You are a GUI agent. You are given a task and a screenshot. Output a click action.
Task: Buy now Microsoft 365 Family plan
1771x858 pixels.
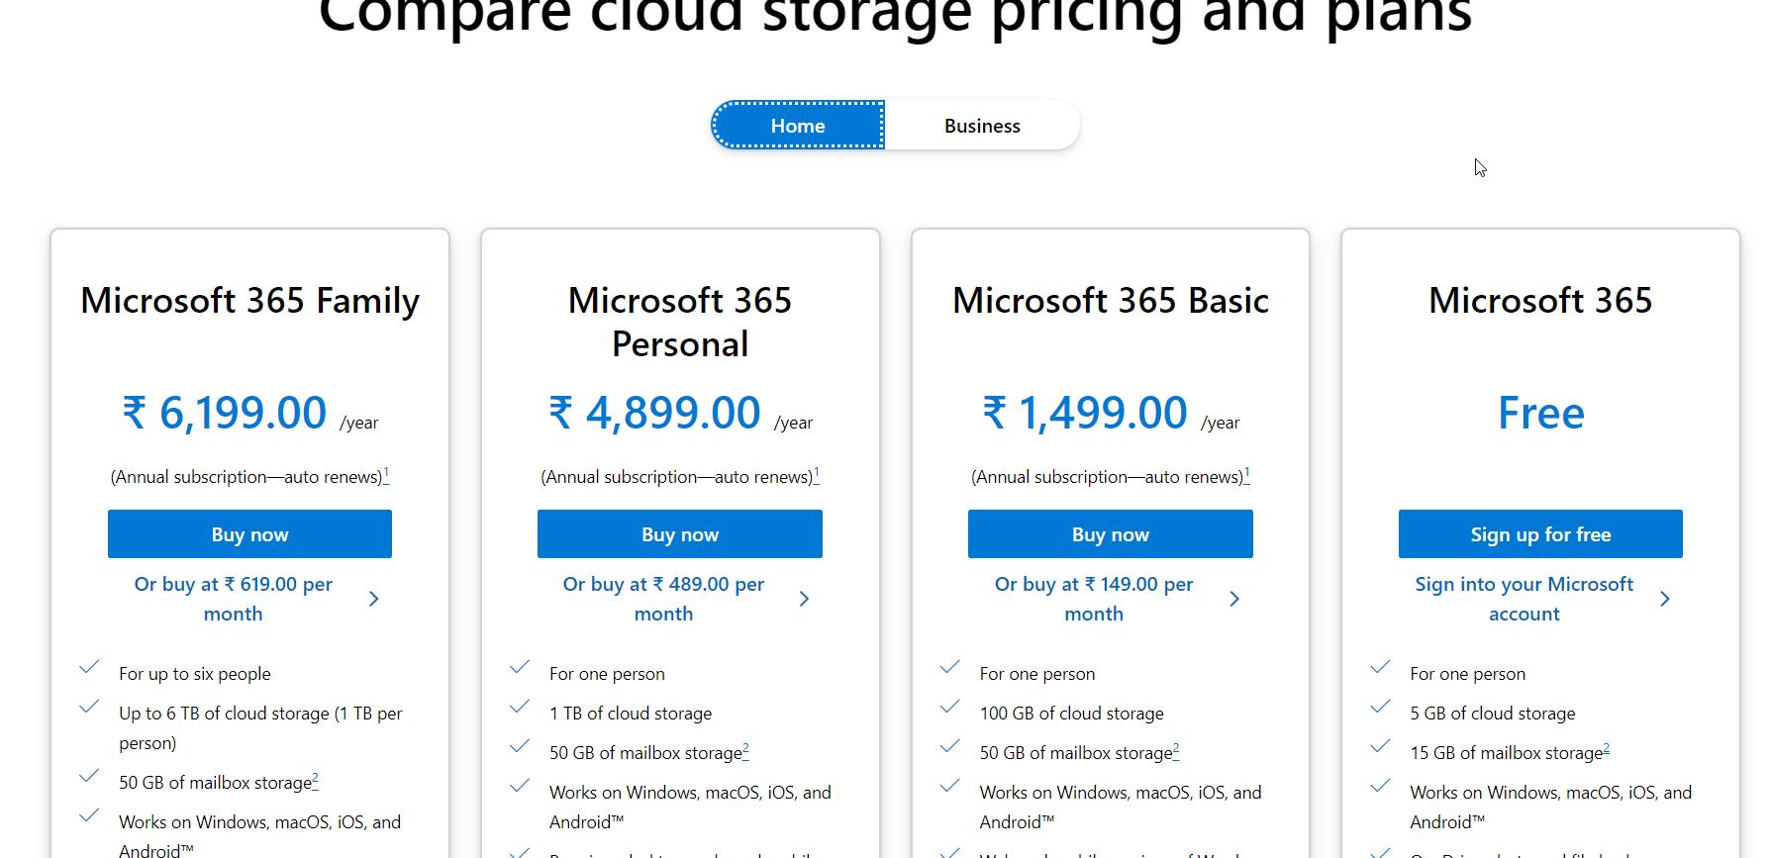(249, 534)
